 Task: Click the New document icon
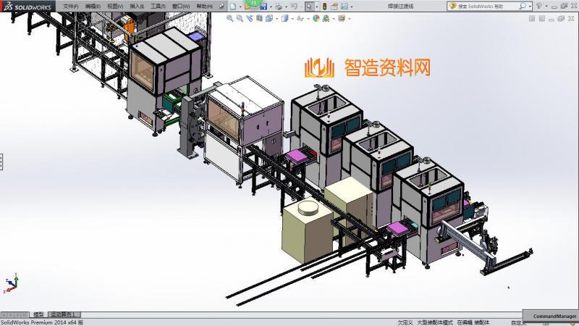[x=232, y=6]
